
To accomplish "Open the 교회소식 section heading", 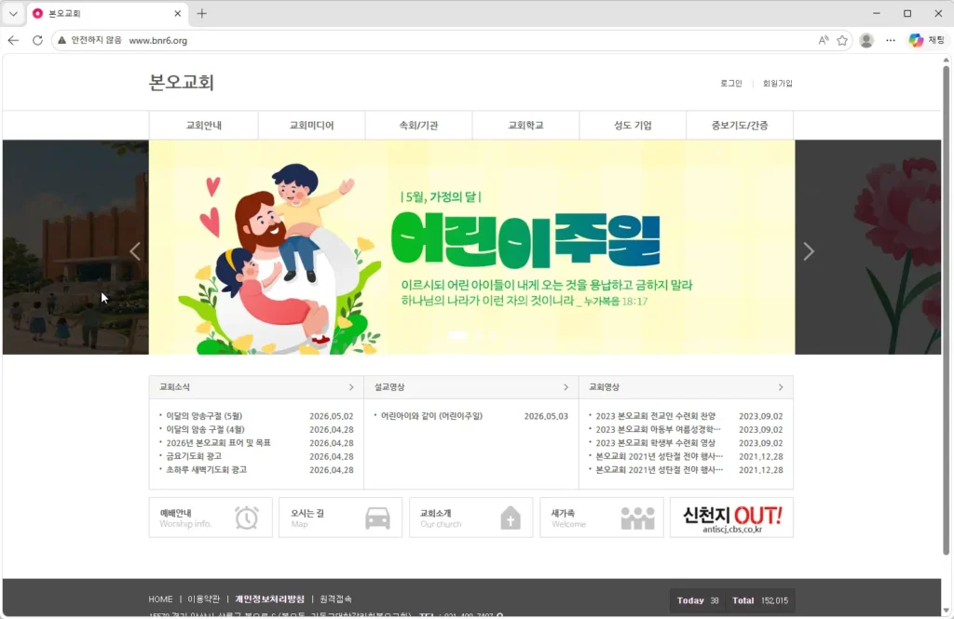I will (174, 387).
